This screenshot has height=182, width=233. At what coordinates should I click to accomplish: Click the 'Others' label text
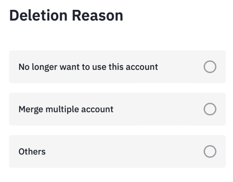(x=32, y=152)
